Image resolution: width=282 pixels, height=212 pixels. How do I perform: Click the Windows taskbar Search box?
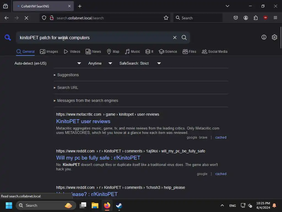pyautogui.click(x=46, y=205)
